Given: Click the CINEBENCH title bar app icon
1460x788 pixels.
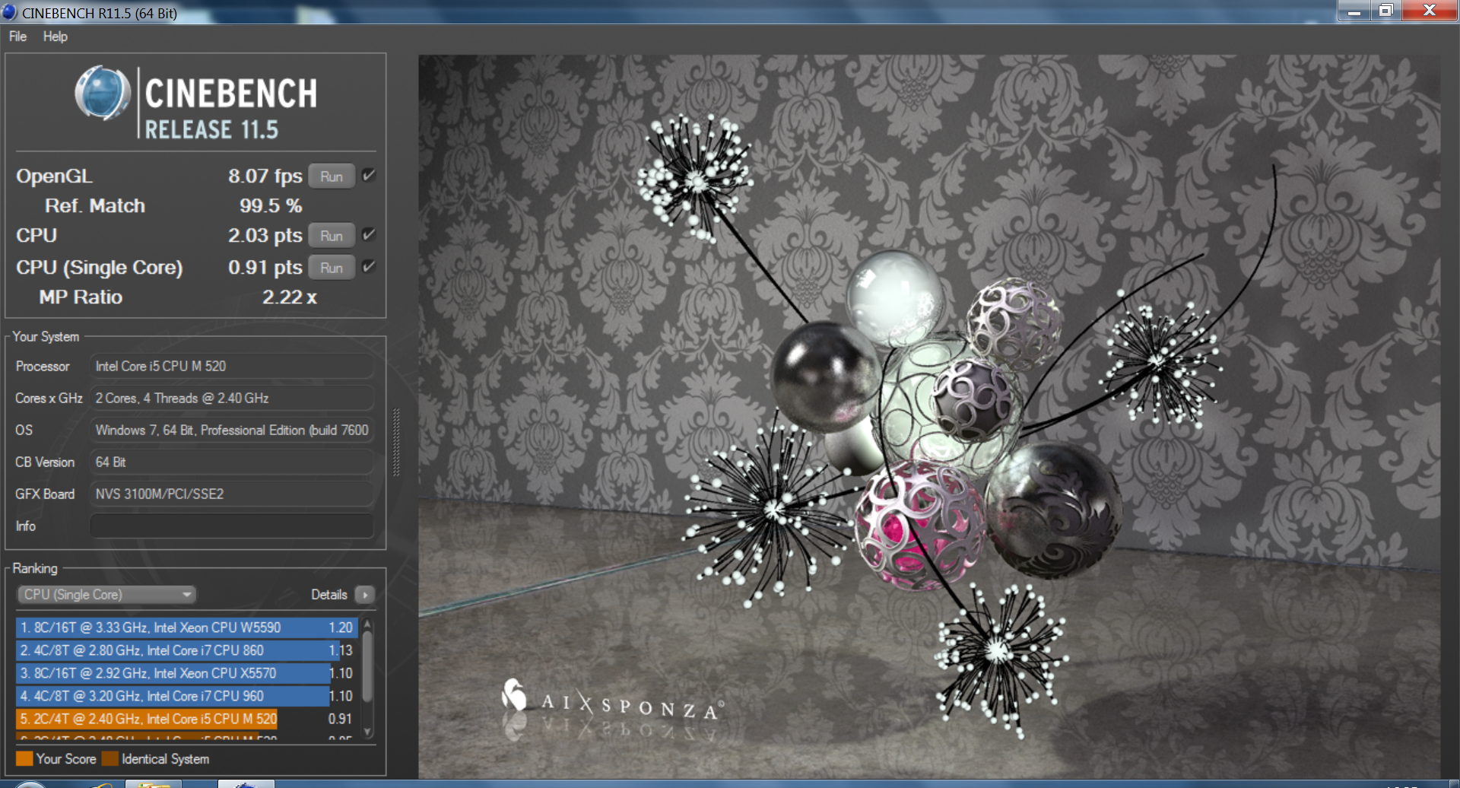Looking at the screenshot, I should [x=10, y=12].
